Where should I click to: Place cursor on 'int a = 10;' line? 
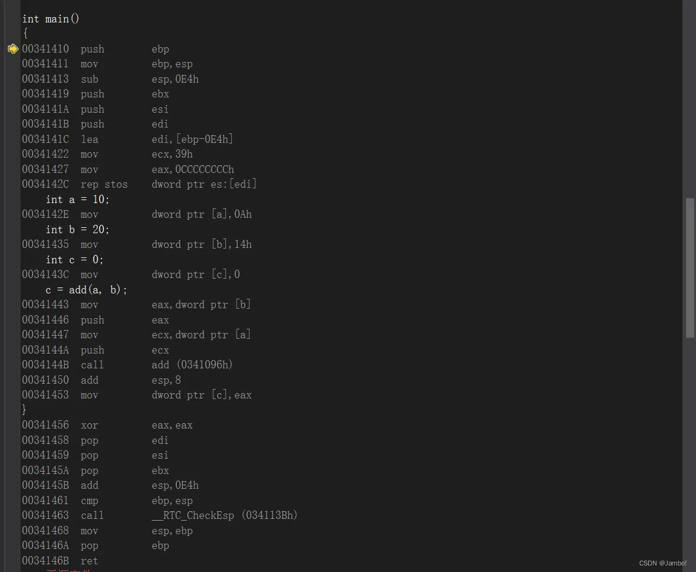tap(78, 200)
